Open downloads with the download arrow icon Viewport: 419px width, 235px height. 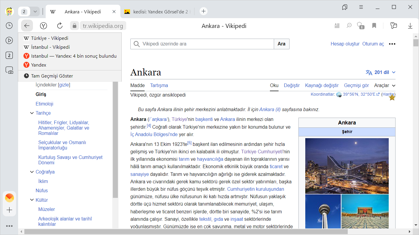[410, 26]
